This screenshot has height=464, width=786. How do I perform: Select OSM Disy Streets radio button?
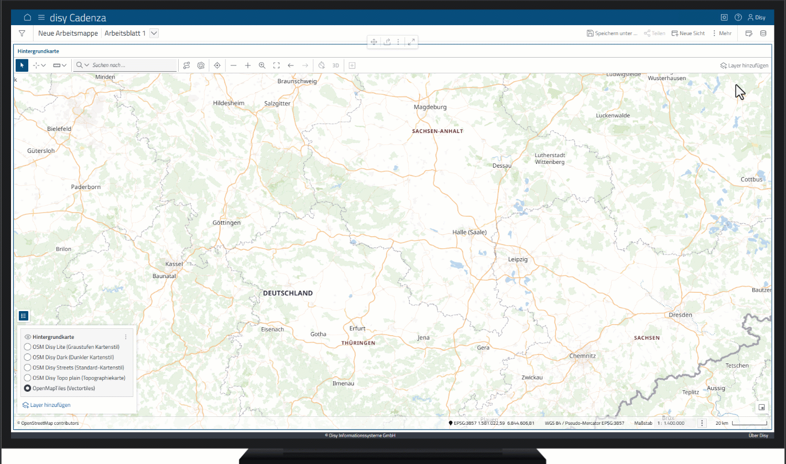(28, 368)
